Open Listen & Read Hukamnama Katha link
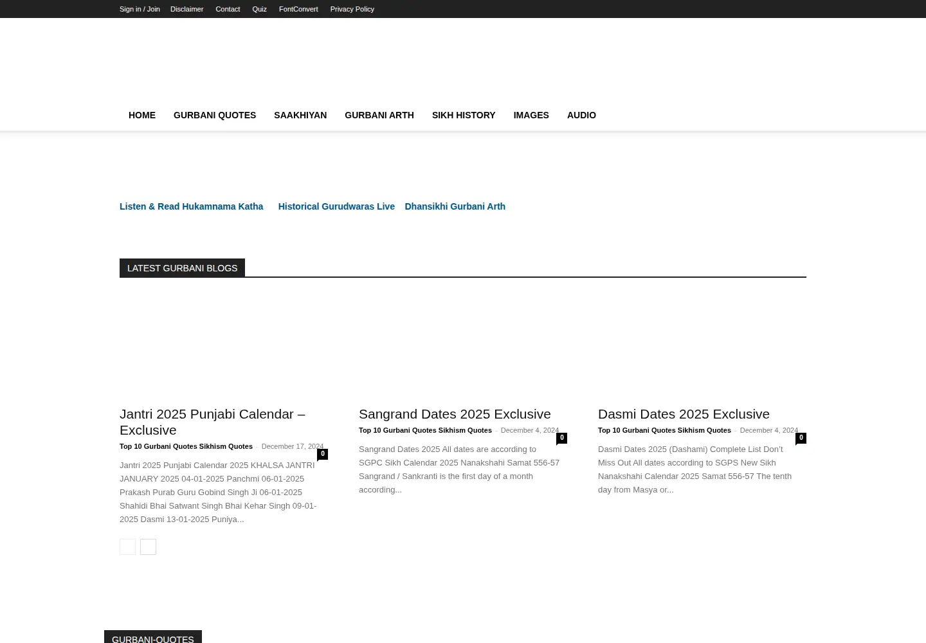 point(191,206)
